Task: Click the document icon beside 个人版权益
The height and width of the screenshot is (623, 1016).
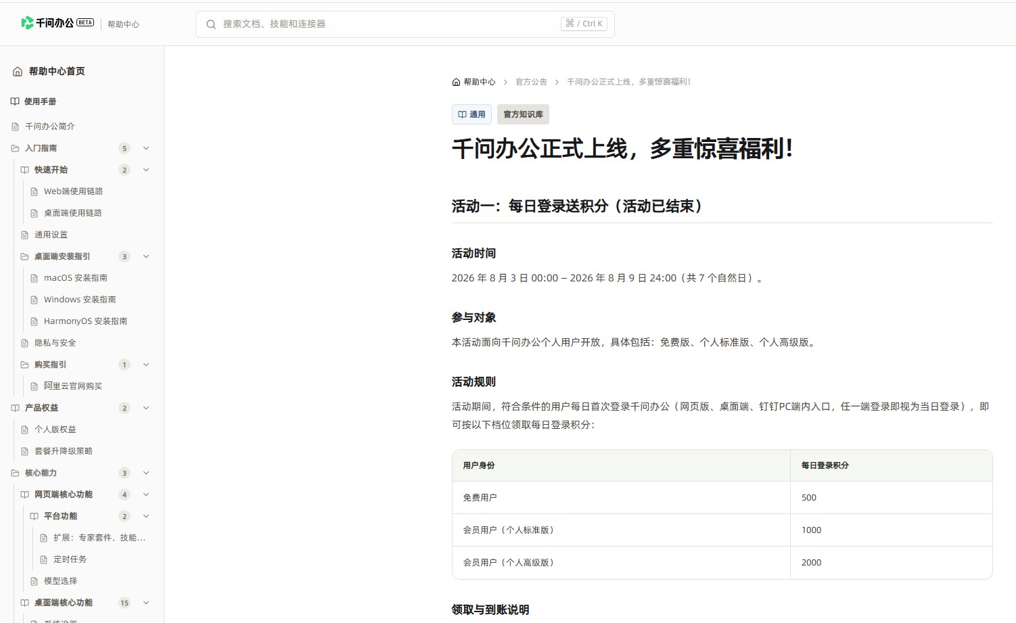Action: click(x=25, y=430)
